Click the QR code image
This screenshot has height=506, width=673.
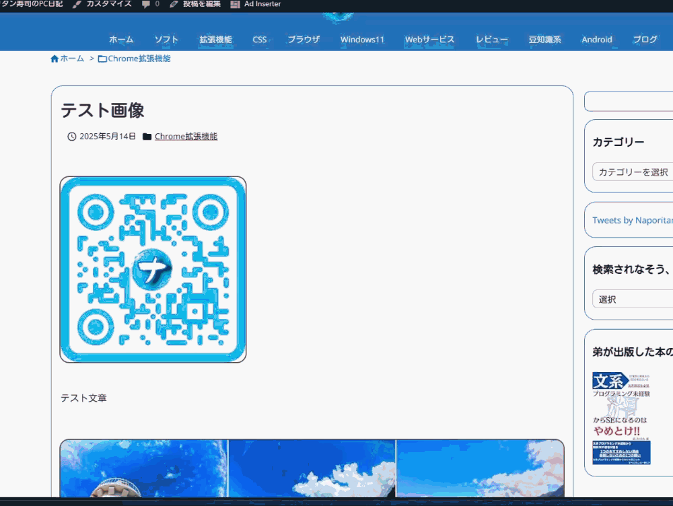(x=153, y=270)
